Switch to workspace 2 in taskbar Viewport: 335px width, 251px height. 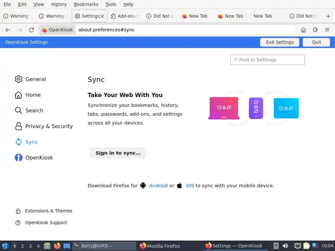click(x=23, y=246)
